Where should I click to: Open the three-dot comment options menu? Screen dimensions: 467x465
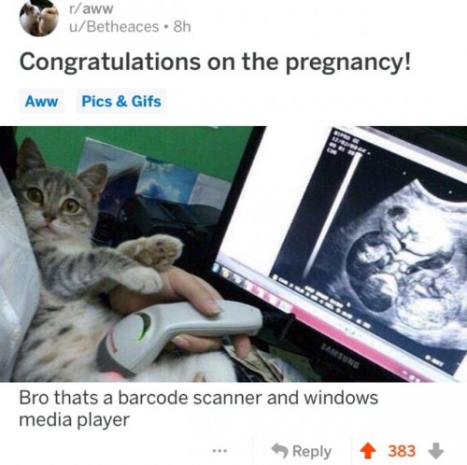pyautogui.click(x=220, y=450)
